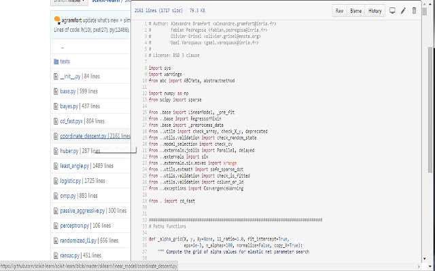The image size is (435, 271).
Task: Click the 'def _alpha_grid' line in code
Action: coord(219,239)
